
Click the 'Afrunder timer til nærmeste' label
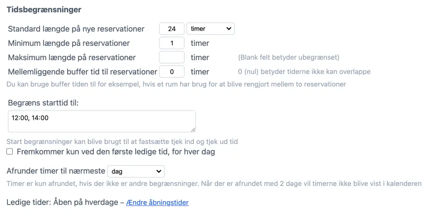(x=56, y=171)
